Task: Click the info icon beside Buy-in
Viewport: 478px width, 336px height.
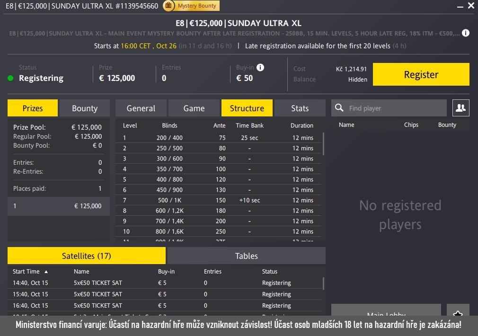Action: point(260,68)
